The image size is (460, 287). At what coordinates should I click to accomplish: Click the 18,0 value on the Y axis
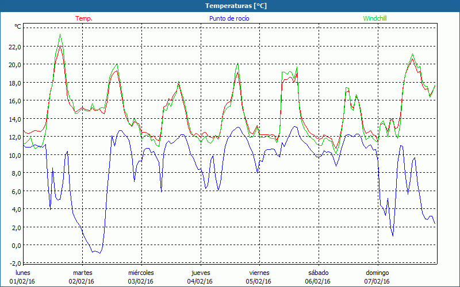(14, 83)
